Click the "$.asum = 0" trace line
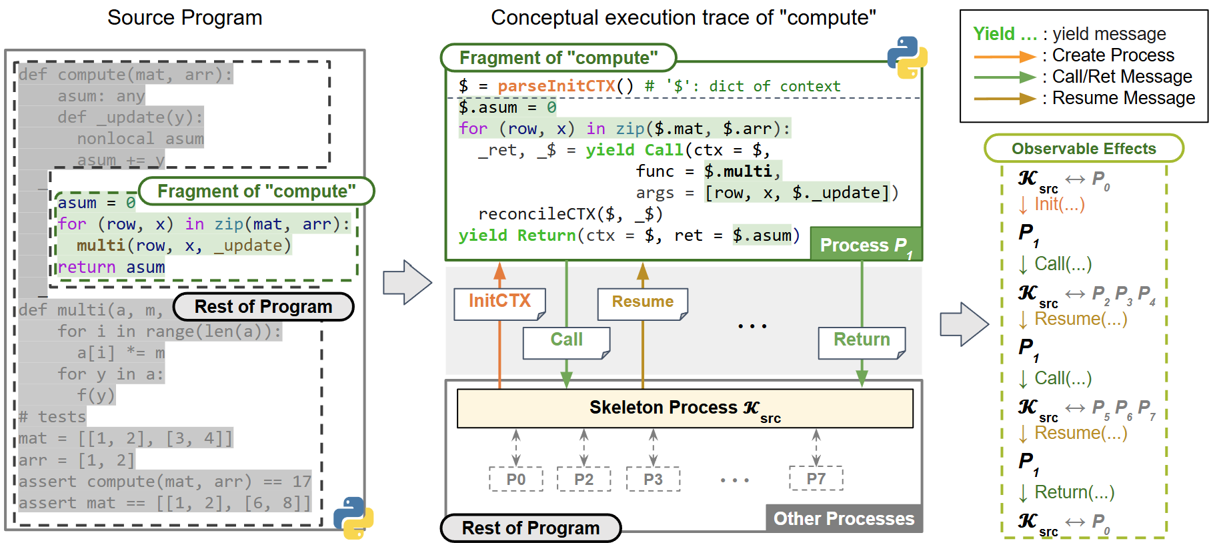This screenshot has width=1211, height=543. tap(507, 107)
